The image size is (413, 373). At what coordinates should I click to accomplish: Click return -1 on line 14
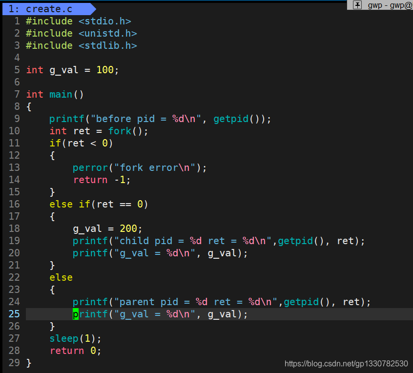coord(102,180)
